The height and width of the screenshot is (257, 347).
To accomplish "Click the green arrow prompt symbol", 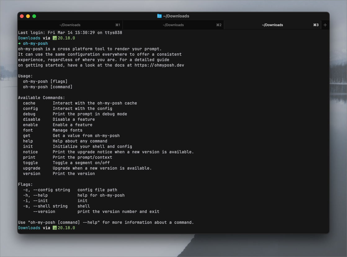I will tap(20, 44).
